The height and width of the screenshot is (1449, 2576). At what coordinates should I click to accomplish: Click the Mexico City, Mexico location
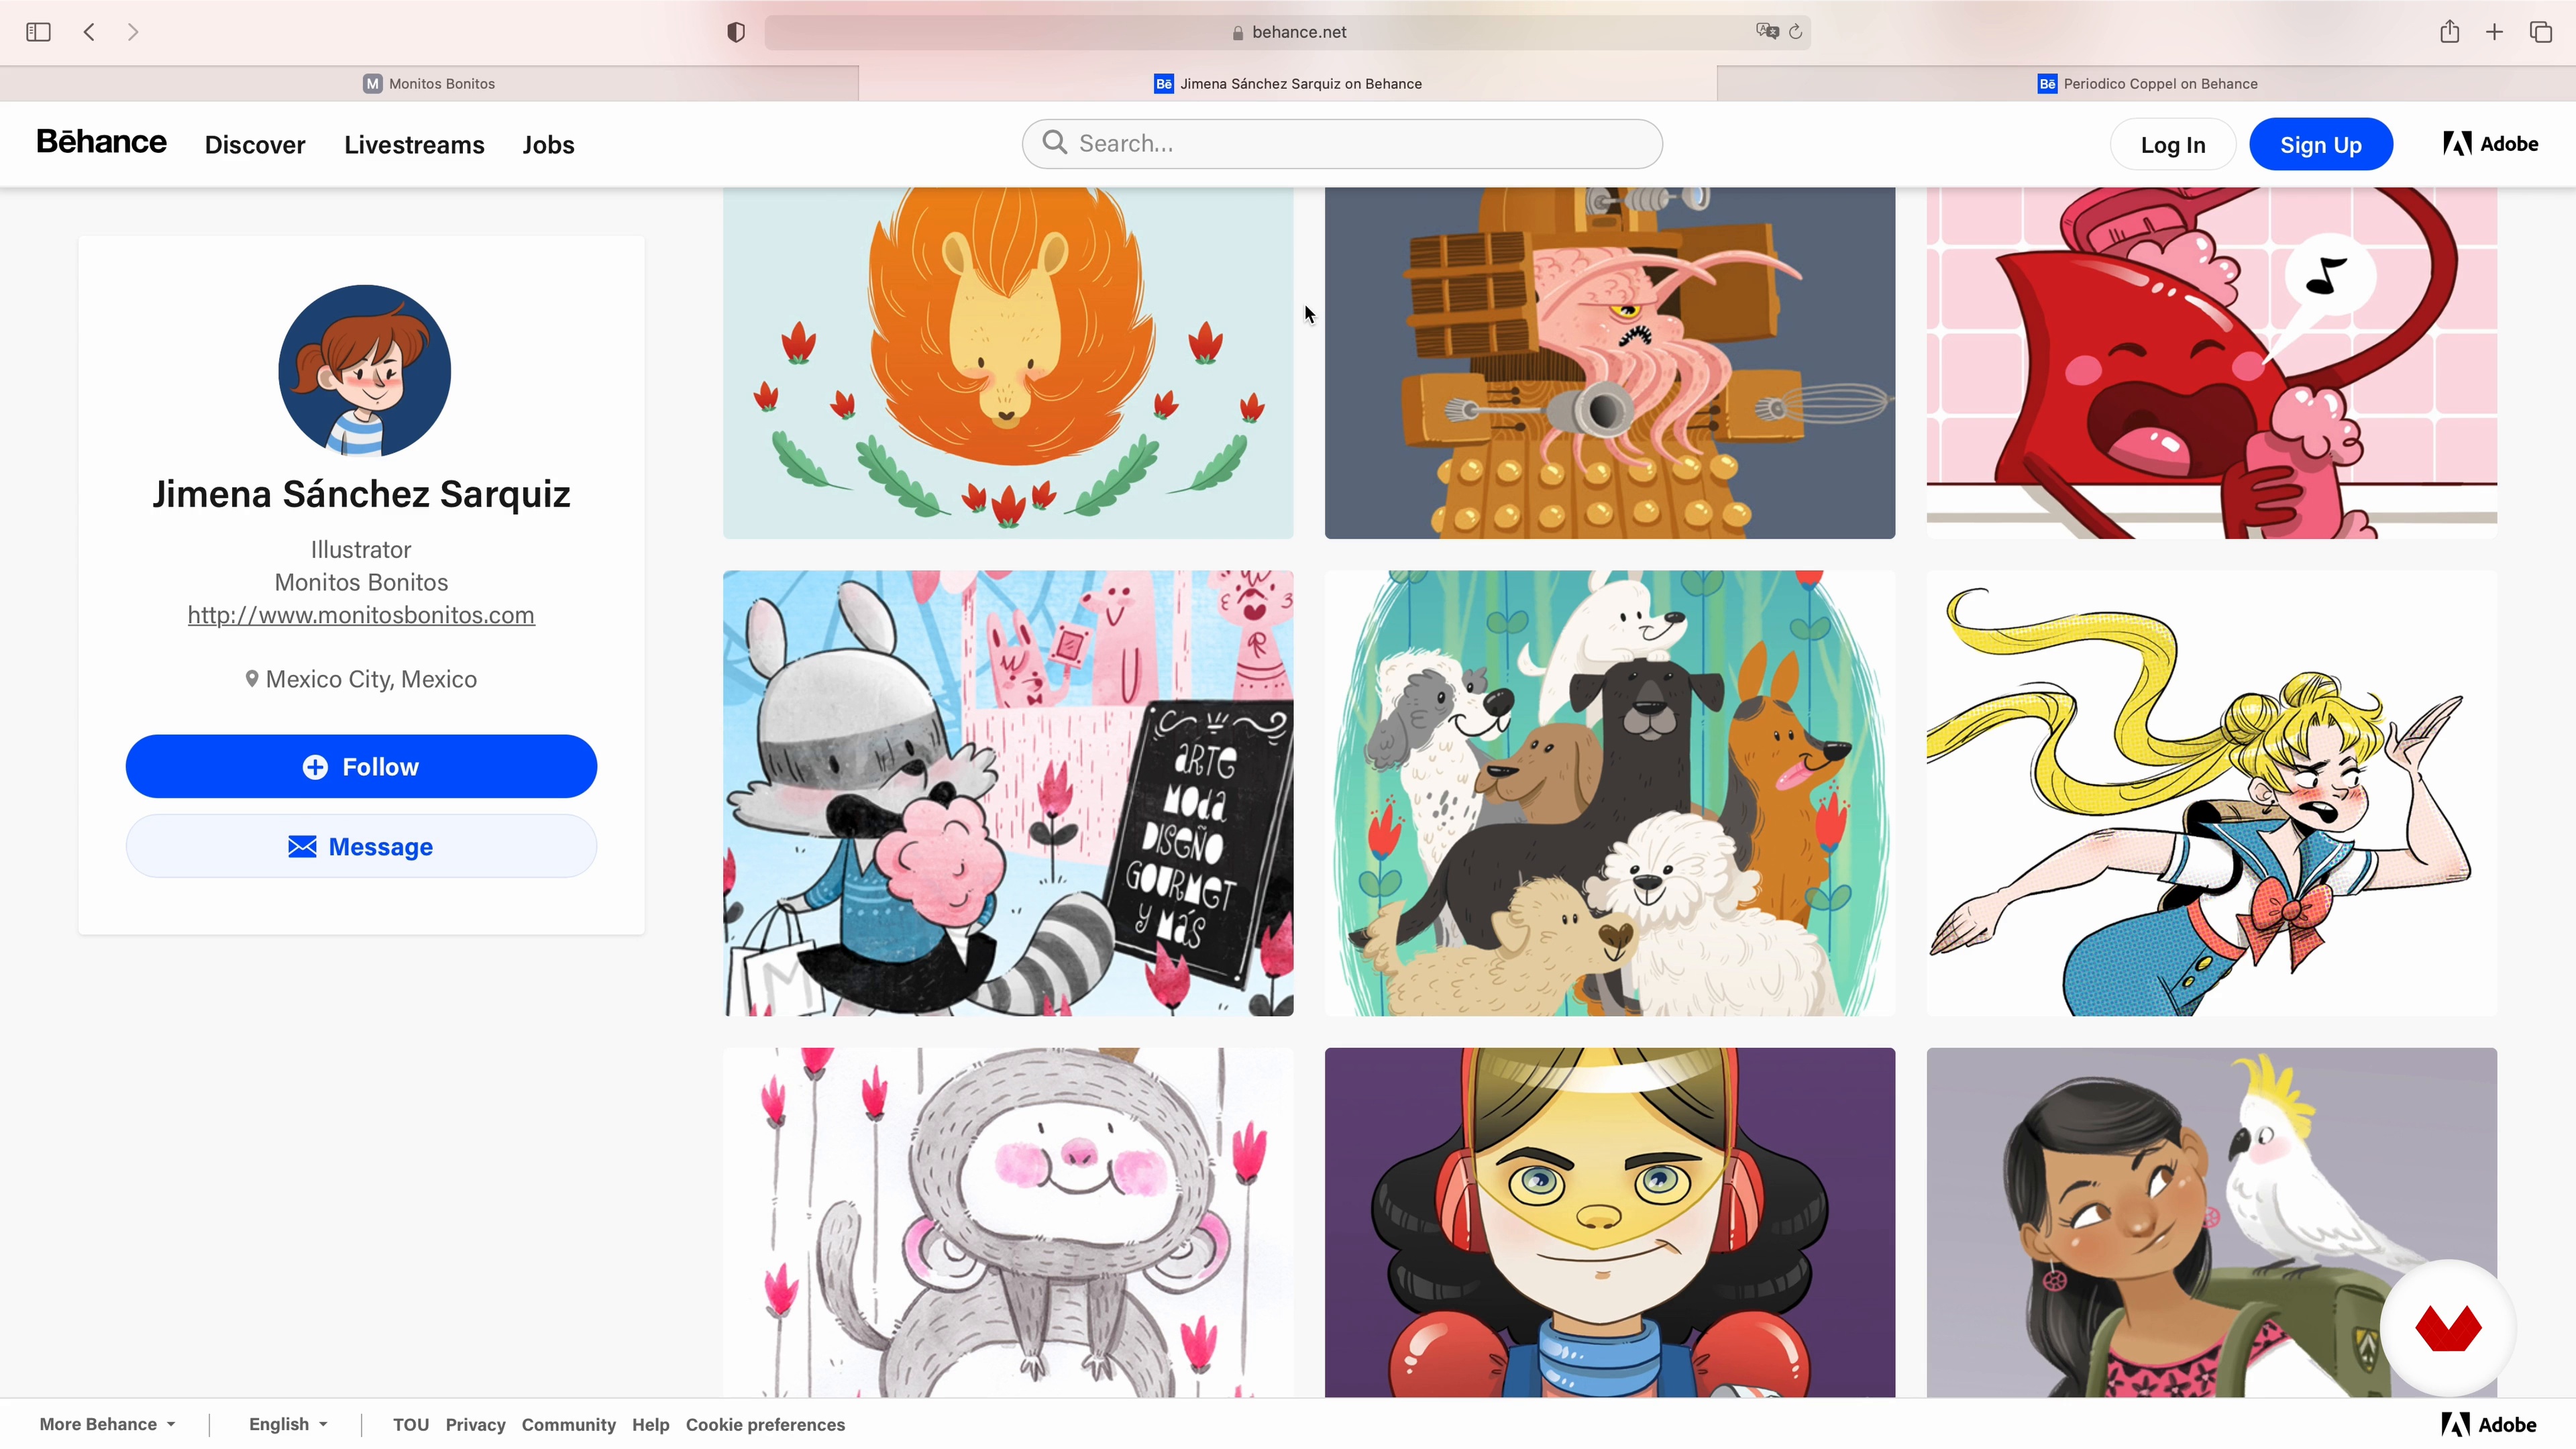pyautogui.click(x=371, y=679)
